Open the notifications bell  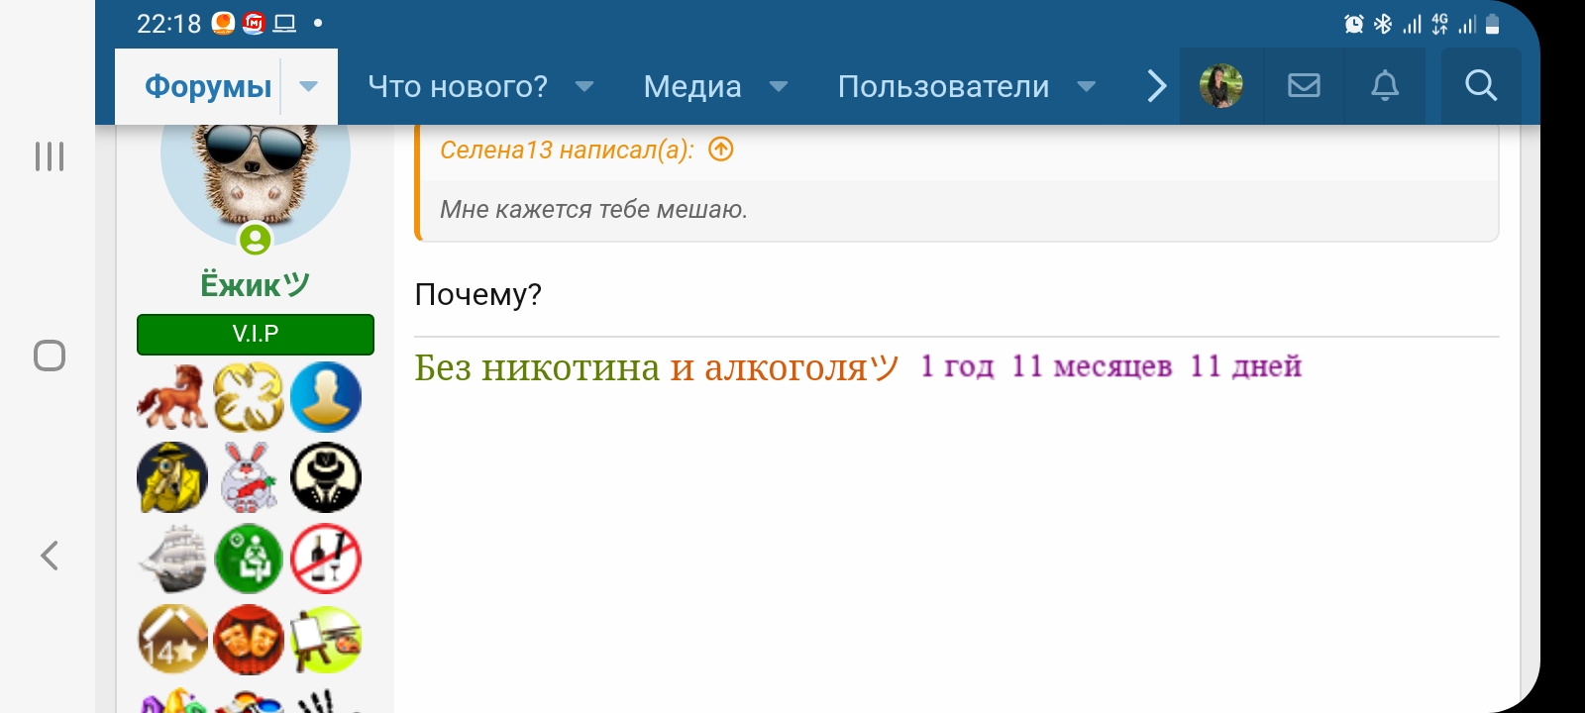pyautogui.click(x=1385, y=86)
